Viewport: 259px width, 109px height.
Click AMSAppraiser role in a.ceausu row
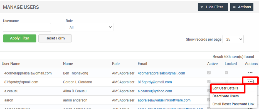tap(123, 91)
